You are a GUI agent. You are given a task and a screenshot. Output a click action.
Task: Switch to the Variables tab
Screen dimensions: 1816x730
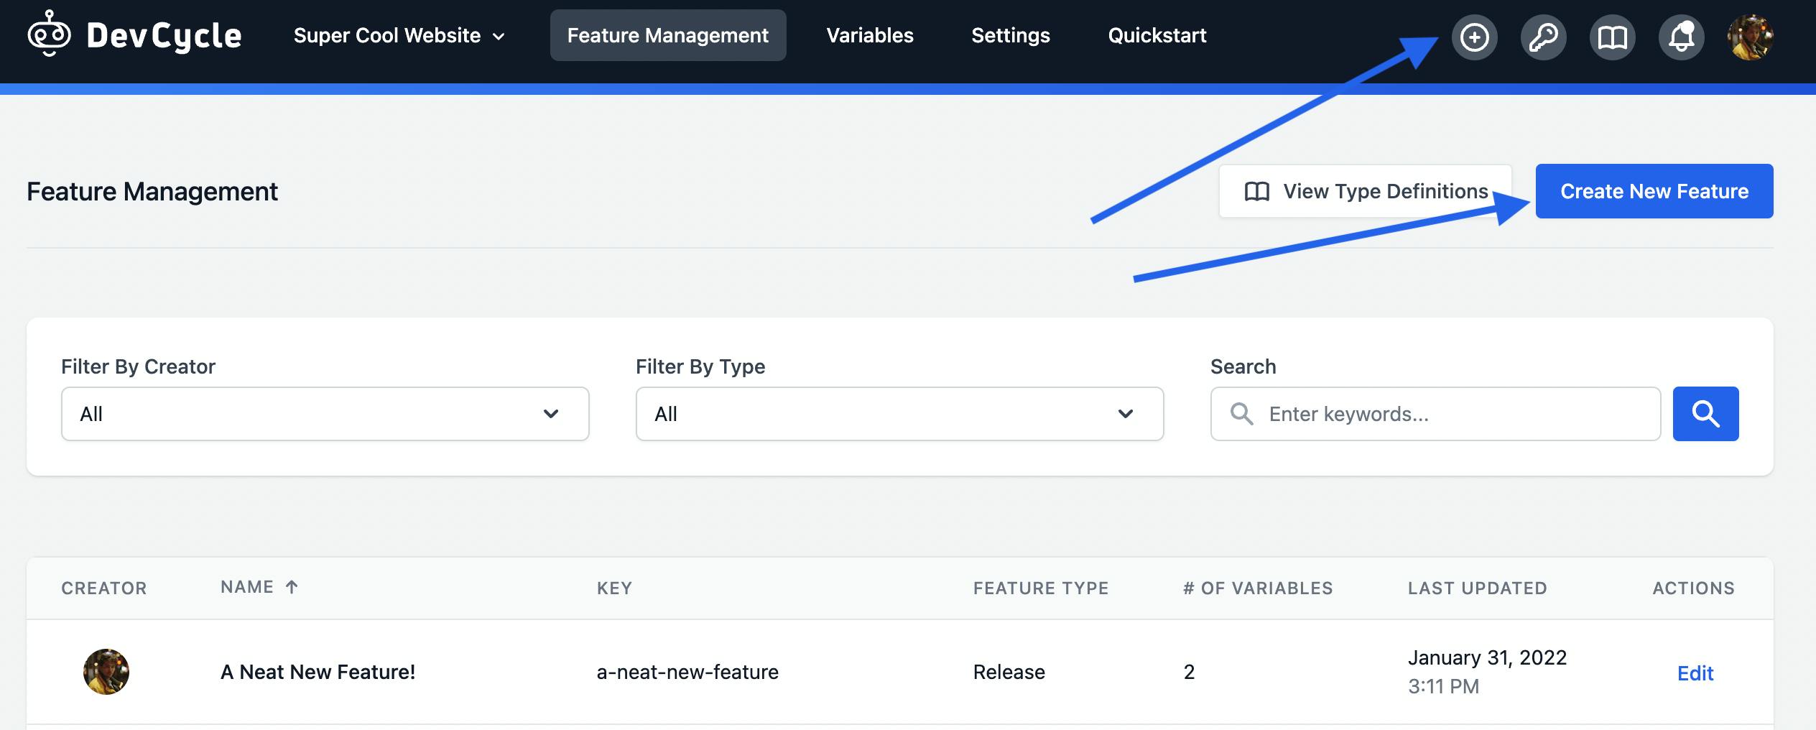point(871,35)
